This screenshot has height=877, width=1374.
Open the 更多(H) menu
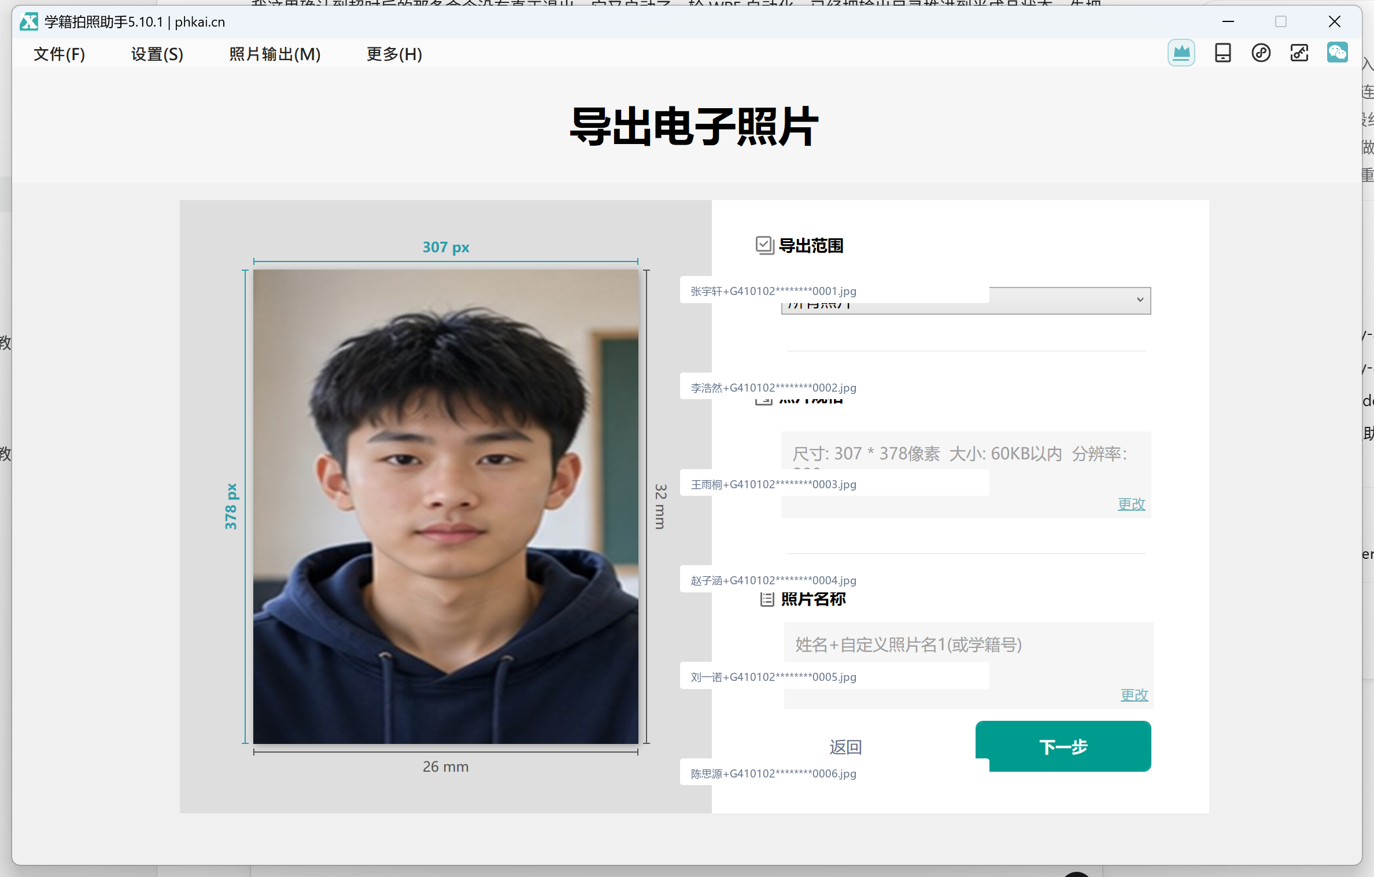pos(394,54)
